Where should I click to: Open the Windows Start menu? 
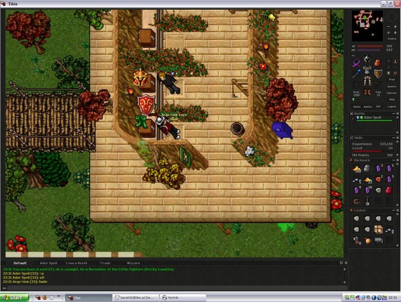14,298
